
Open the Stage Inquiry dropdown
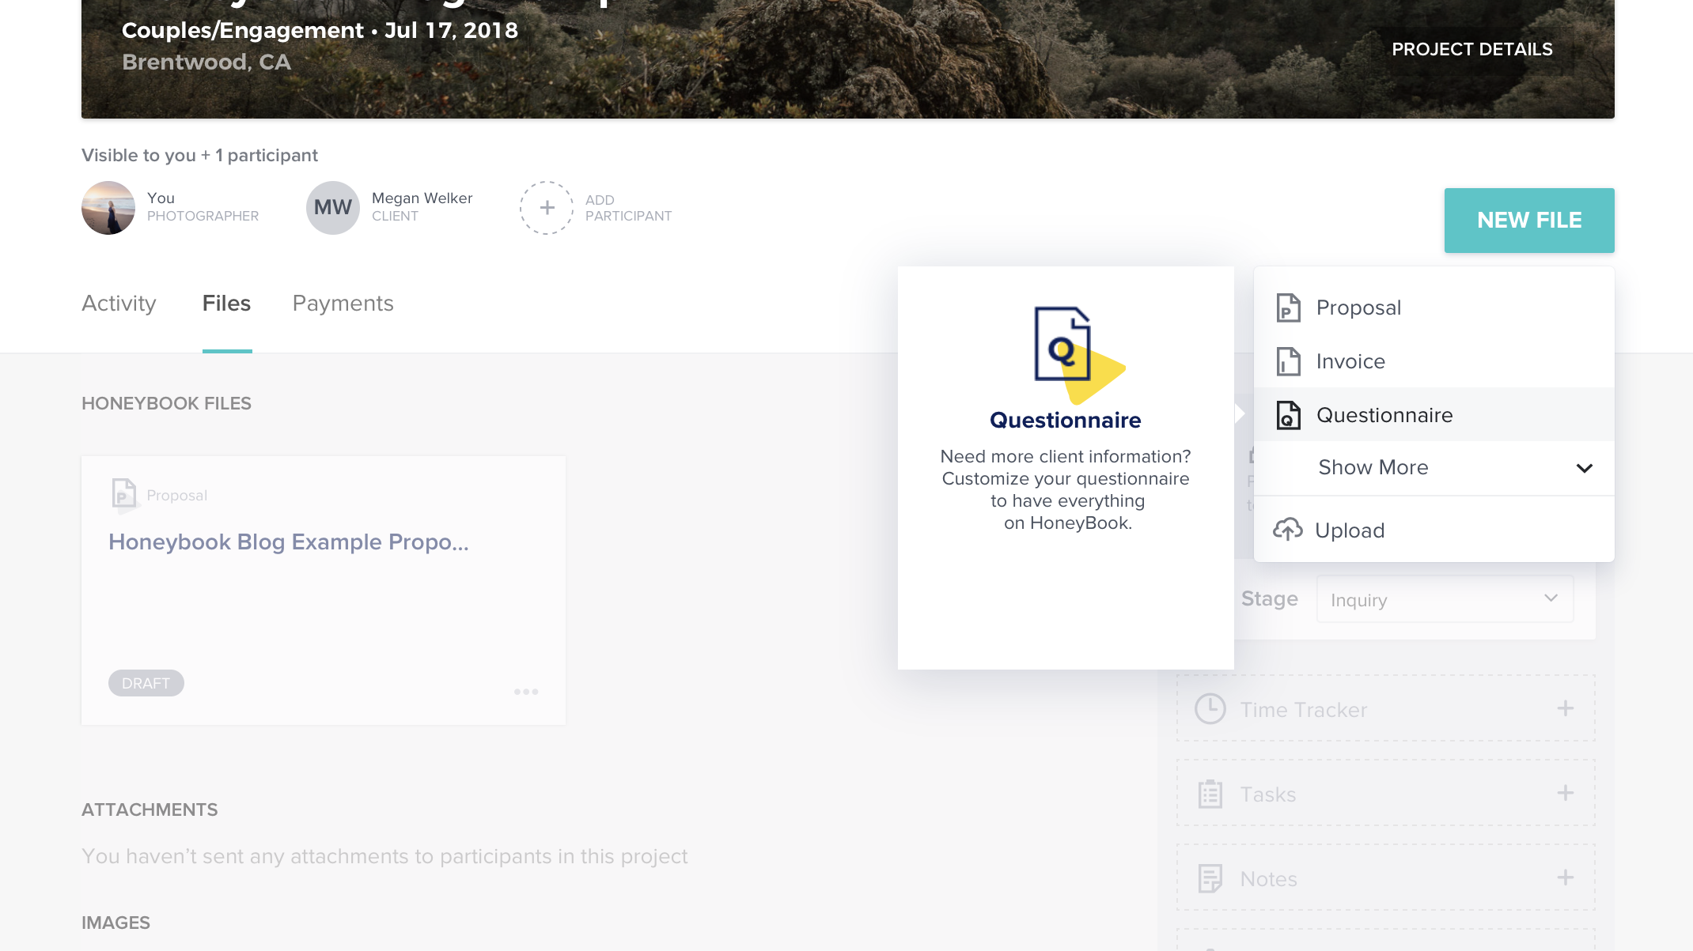(x=1445, y=600)
